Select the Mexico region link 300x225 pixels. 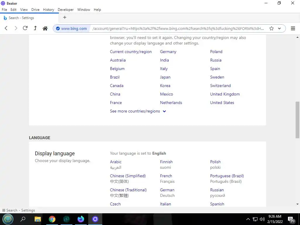point(166,94)
